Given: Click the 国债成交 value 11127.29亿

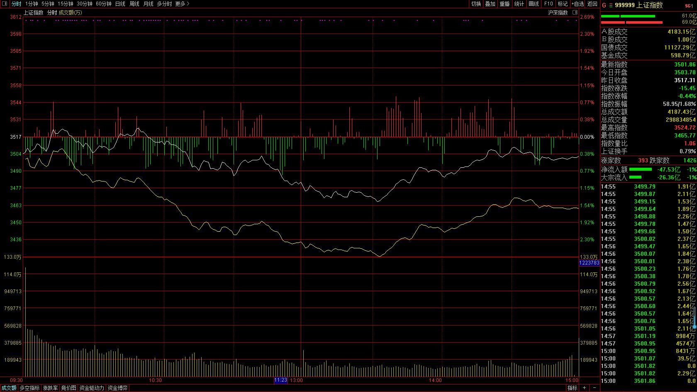Looking at the screenshot, I should pyautogui.click(x=680, y=47).
